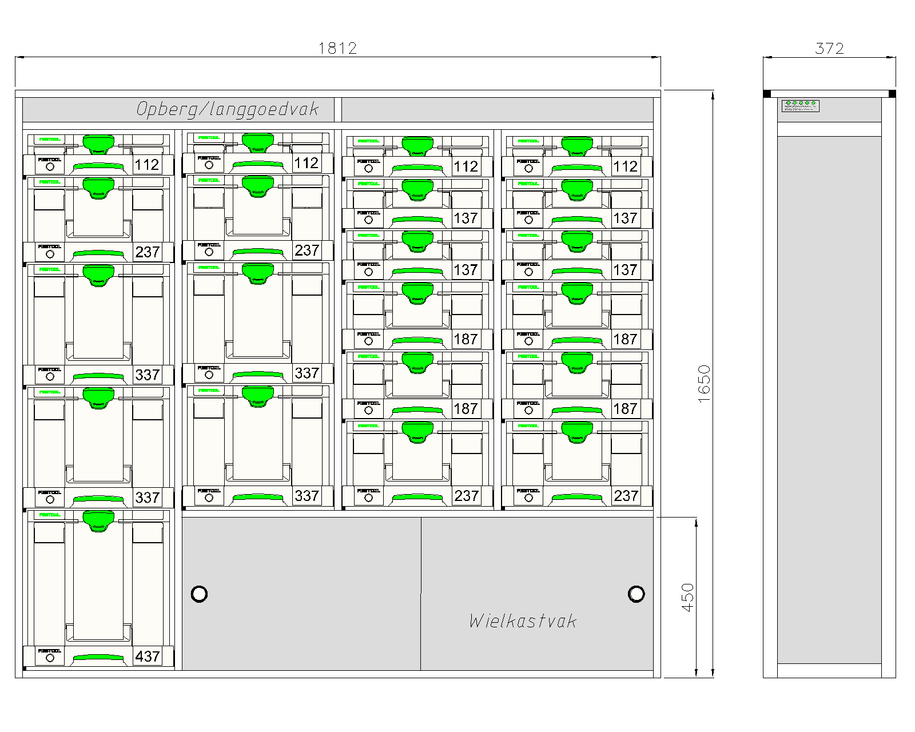Click the 112 label in the third column
Screen dimensions: 915x732
[x=466, y=166]
